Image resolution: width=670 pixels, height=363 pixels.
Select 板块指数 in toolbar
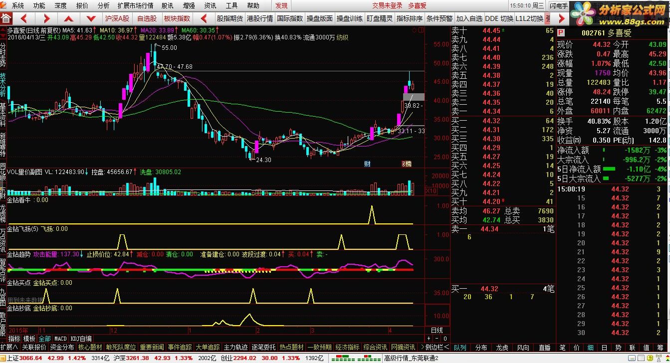tap(177, 18)
